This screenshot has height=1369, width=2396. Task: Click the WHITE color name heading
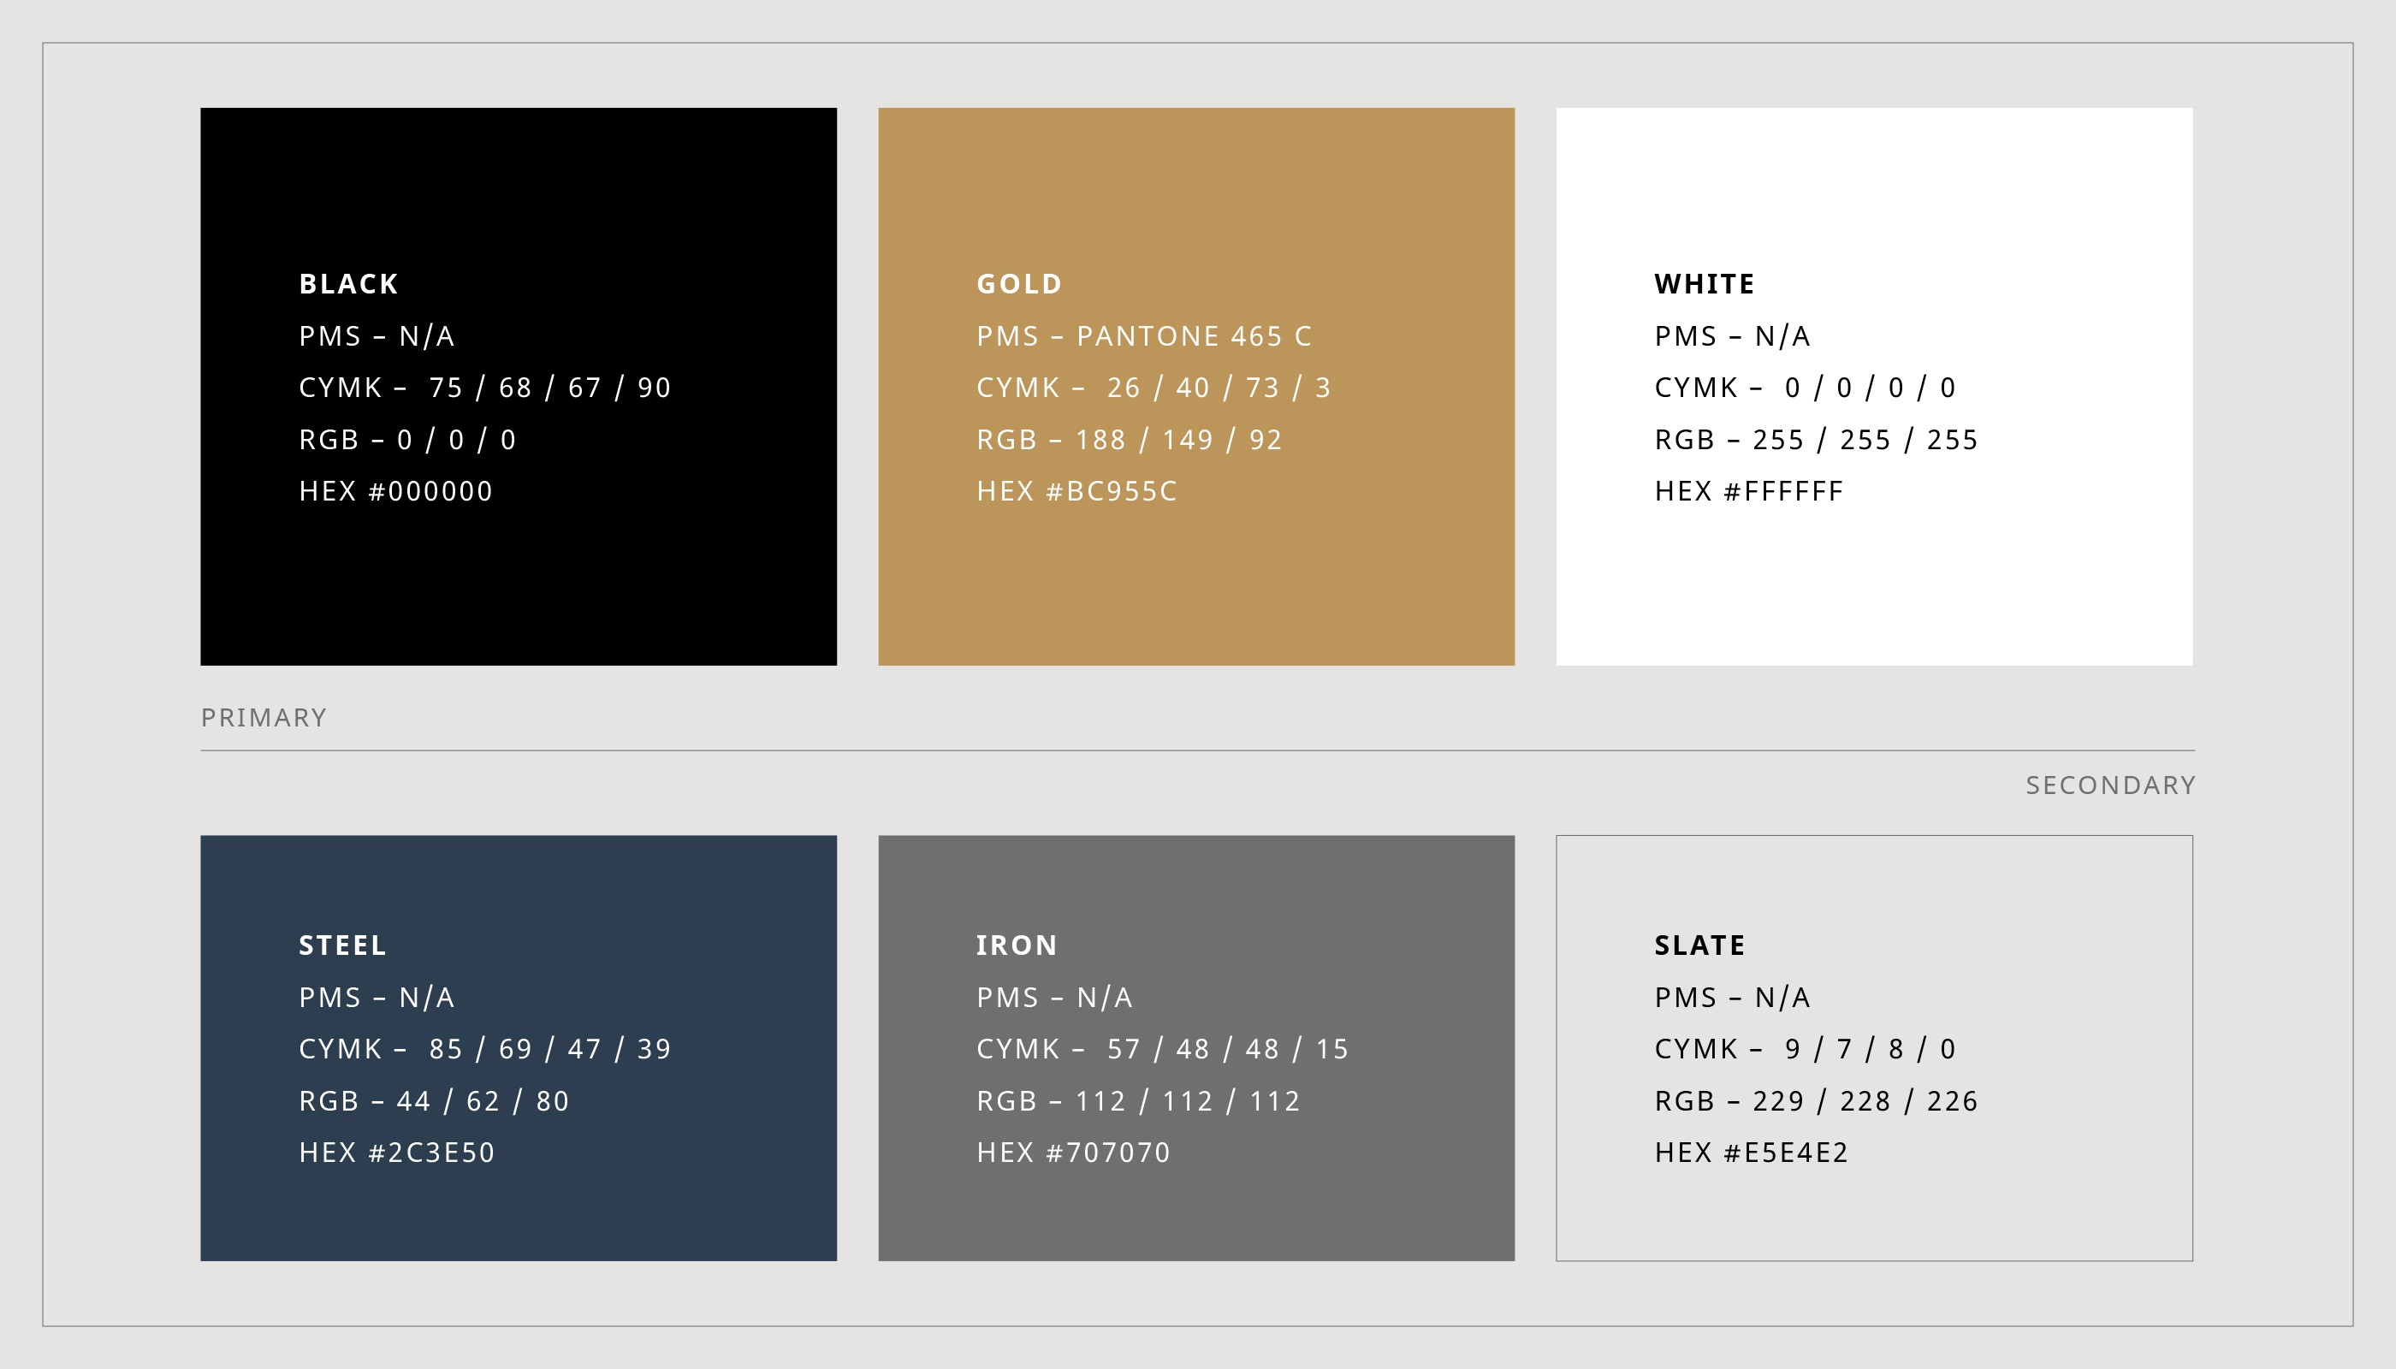tap(1704, 284)
